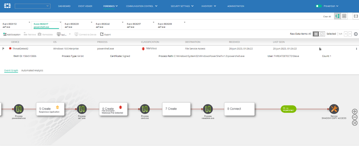Click the document icon in event row

(320, 49)
